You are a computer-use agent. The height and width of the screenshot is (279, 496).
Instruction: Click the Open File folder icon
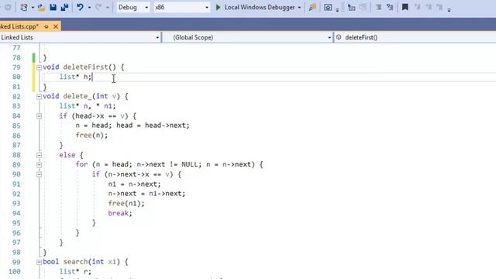(x=41, y=7)
